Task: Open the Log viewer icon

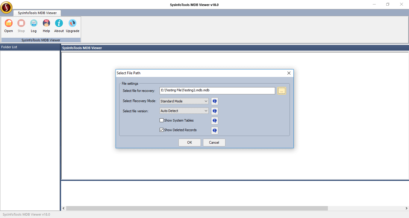Action: click(34, 25)
